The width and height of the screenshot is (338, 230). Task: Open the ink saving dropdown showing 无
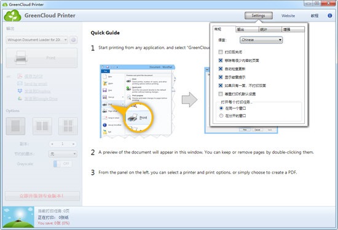pyautogui.click(x=63, y=154)
